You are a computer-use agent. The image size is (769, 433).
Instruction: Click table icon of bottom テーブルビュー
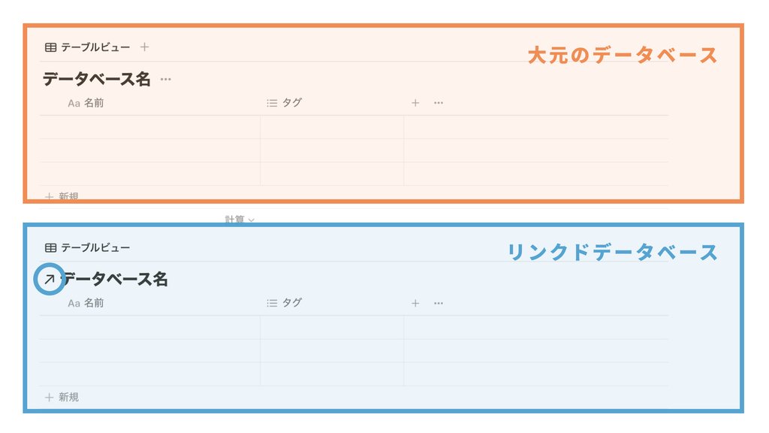pyautogui.click(x=50, y=247)
